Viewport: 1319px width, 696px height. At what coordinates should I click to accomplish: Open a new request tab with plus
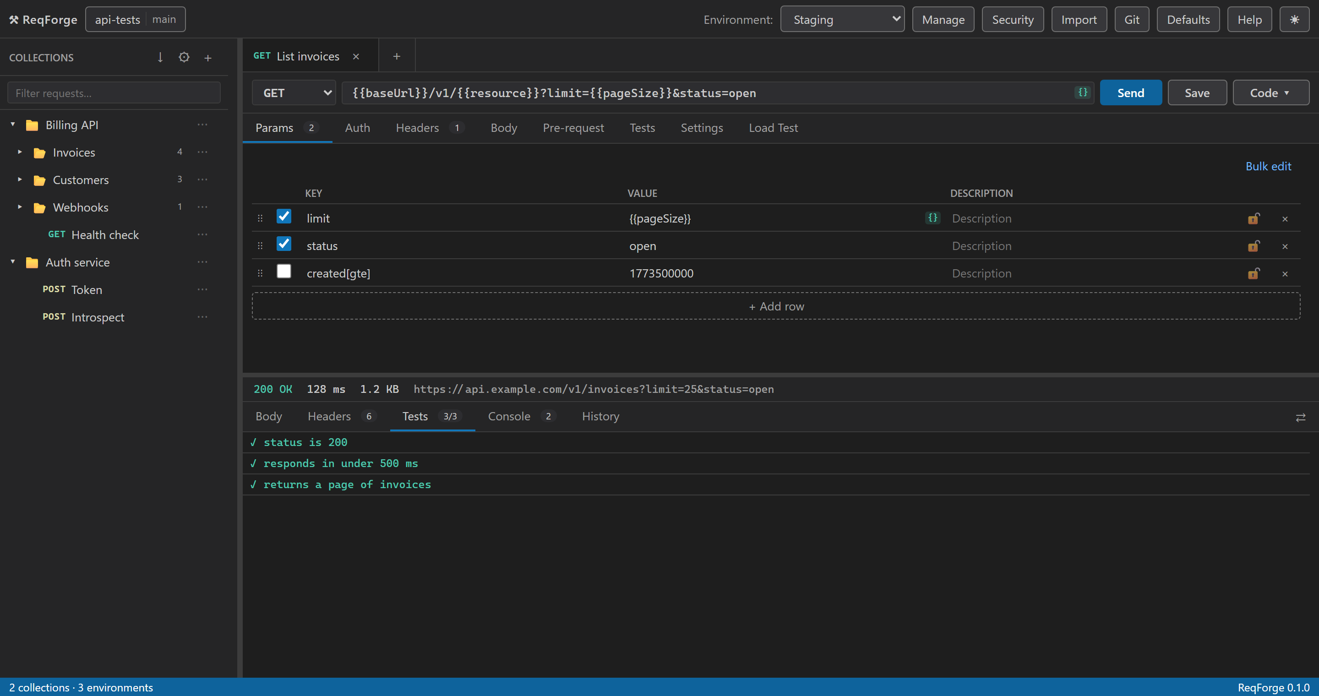point(396,56)
